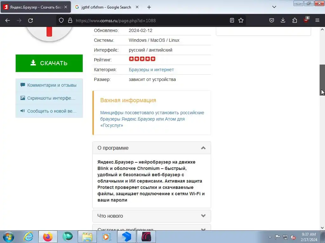Click the network tray icon
This screenshot has height=243, width=325.
tap(285, 237)
